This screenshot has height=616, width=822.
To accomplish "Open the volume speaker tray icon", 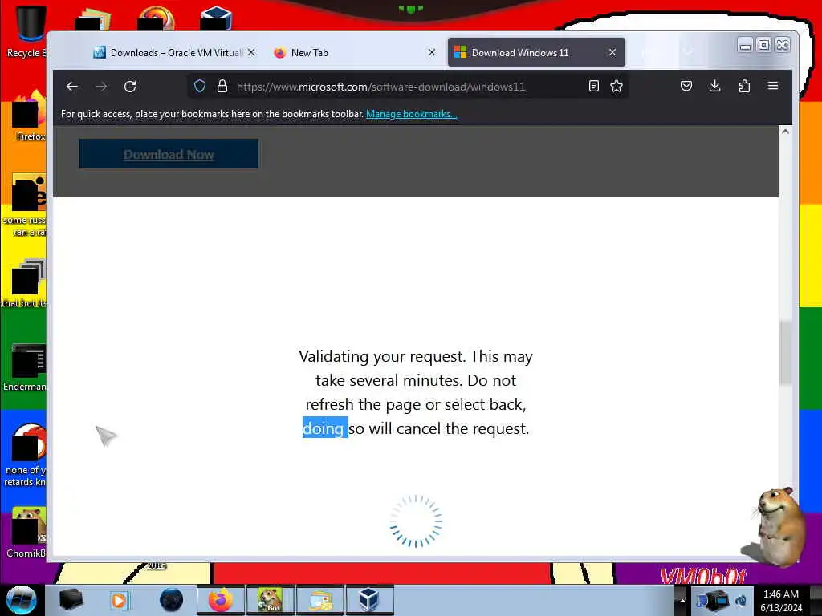I will point(741,600).
